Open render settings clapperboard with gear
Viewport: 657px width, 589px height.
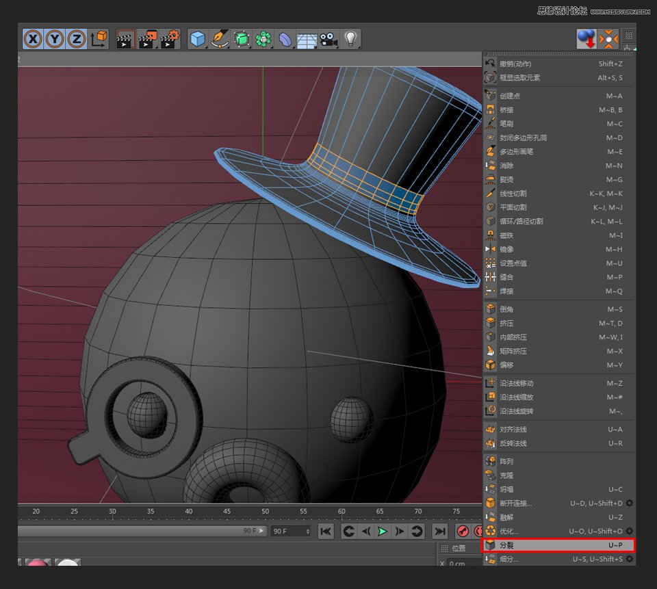click(169, 39)
